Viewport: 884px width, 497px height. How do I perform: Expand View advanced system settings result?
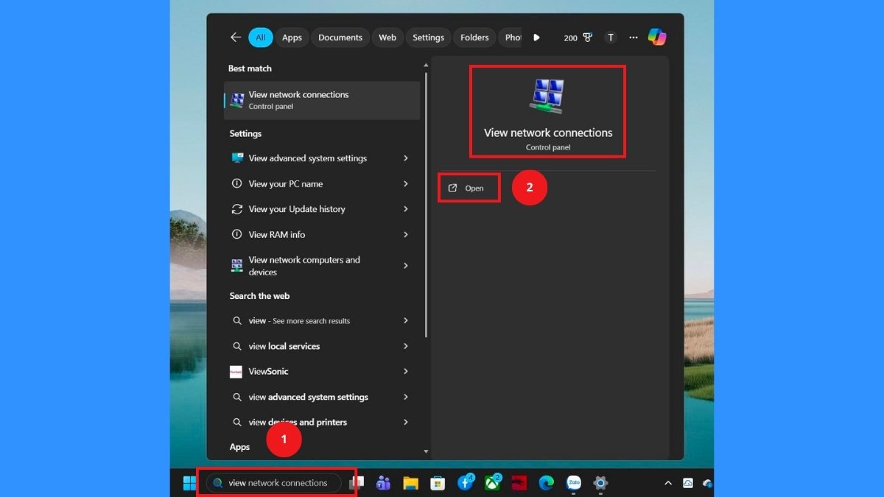click(406, 158)
